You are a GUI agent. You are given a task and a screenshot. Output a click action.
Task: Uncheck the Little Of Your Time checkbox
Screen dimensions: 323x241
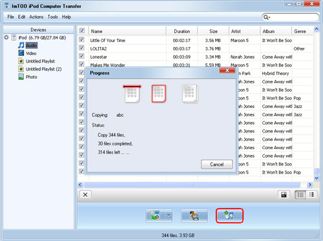81,39
